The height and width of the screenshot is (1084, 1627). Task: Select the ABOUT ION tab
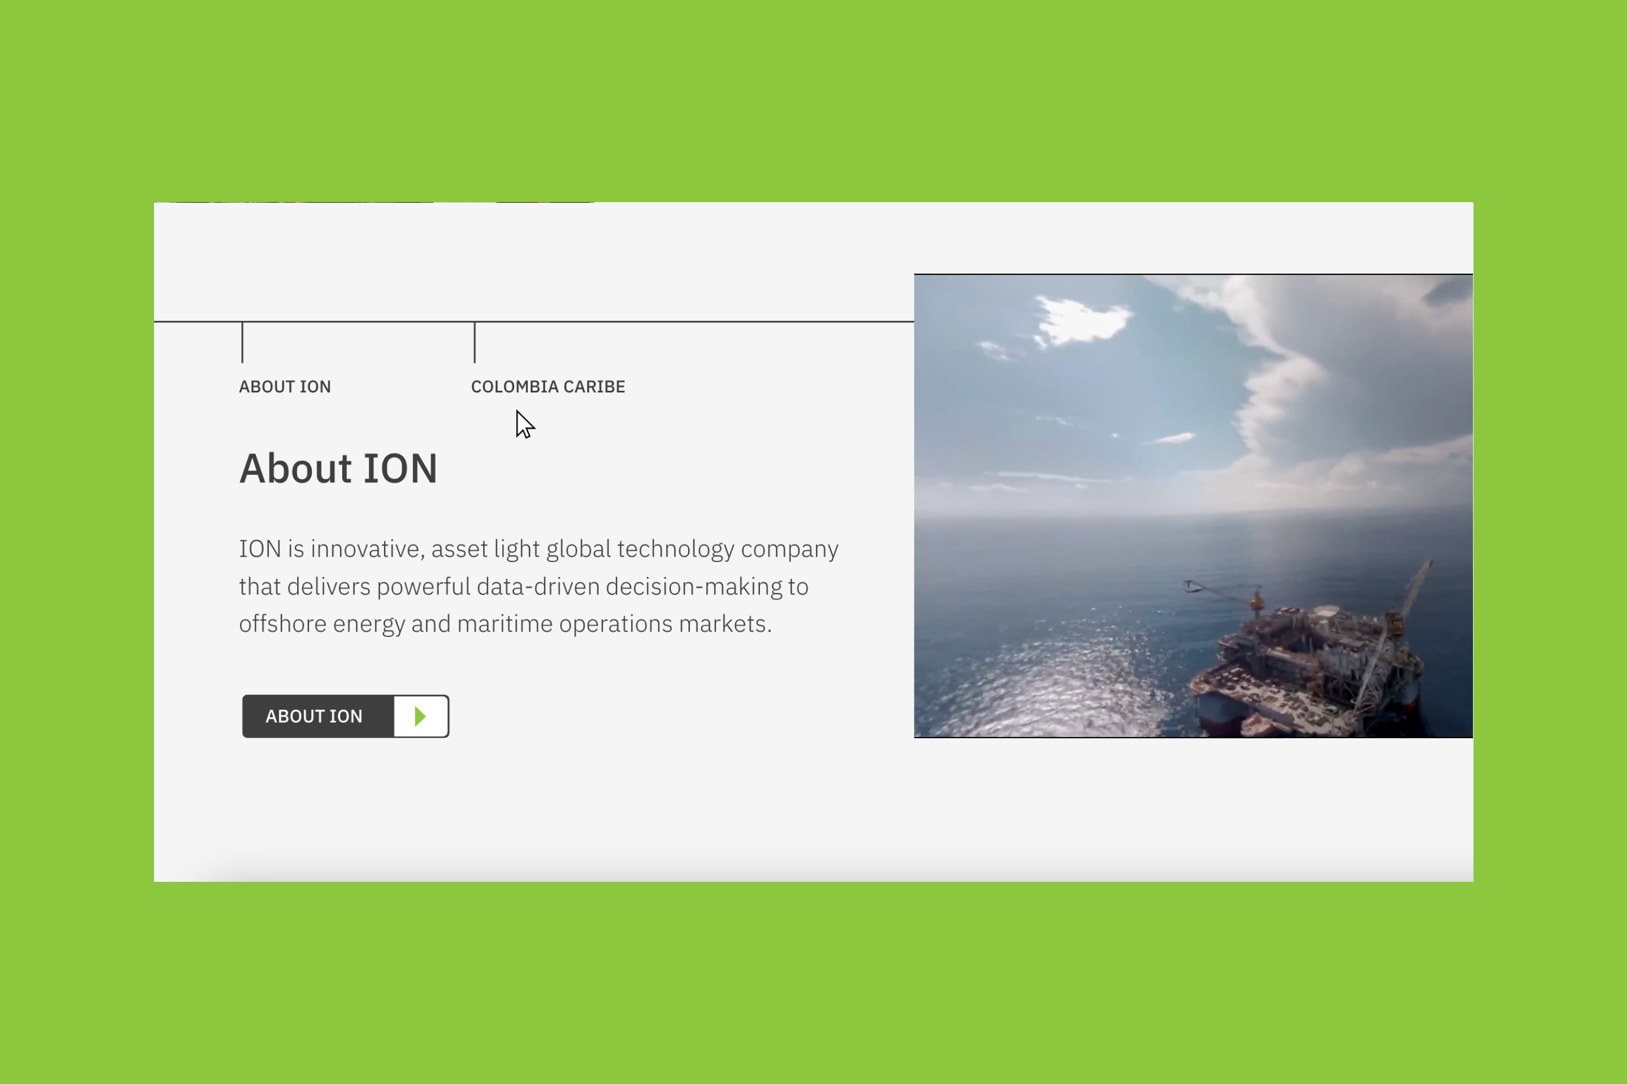tap(285, 386)
